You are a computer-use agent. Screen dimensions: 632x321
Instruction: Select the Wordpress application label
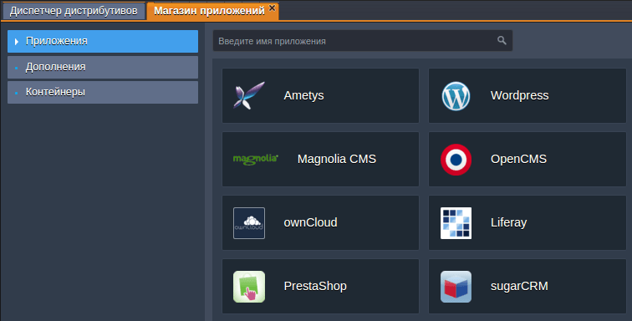tap(519, 95)
